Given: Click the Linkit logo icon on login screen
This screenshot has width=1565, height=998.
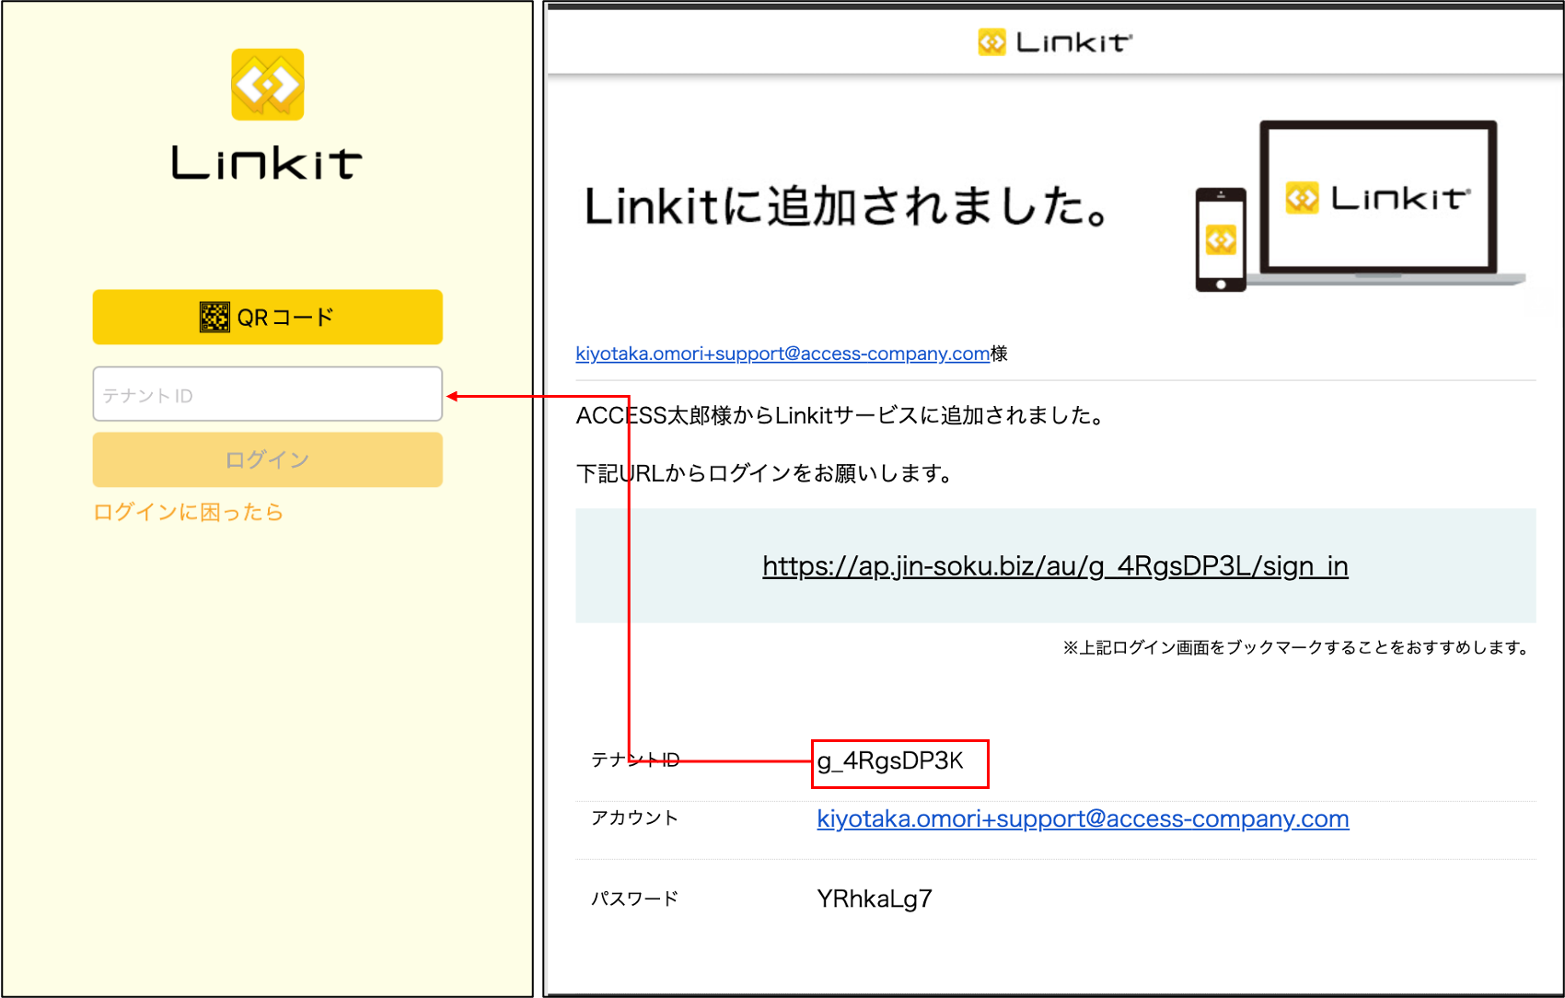Looking at the screenshot, I should click(267, 85).
